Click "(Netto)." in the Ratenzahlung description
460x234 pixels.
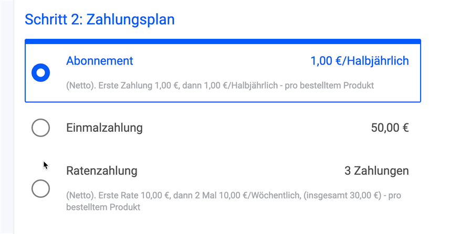coord(80,196)
